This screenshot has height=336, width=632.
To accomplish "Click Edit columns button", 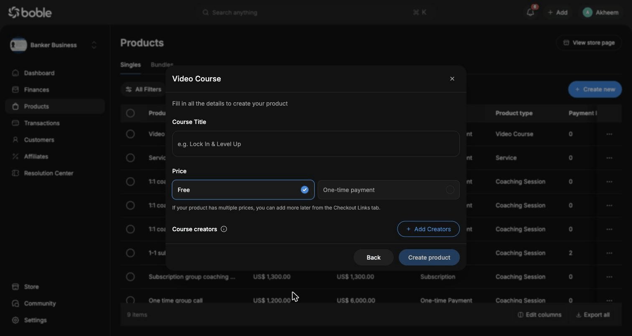I will coord(540,315).
